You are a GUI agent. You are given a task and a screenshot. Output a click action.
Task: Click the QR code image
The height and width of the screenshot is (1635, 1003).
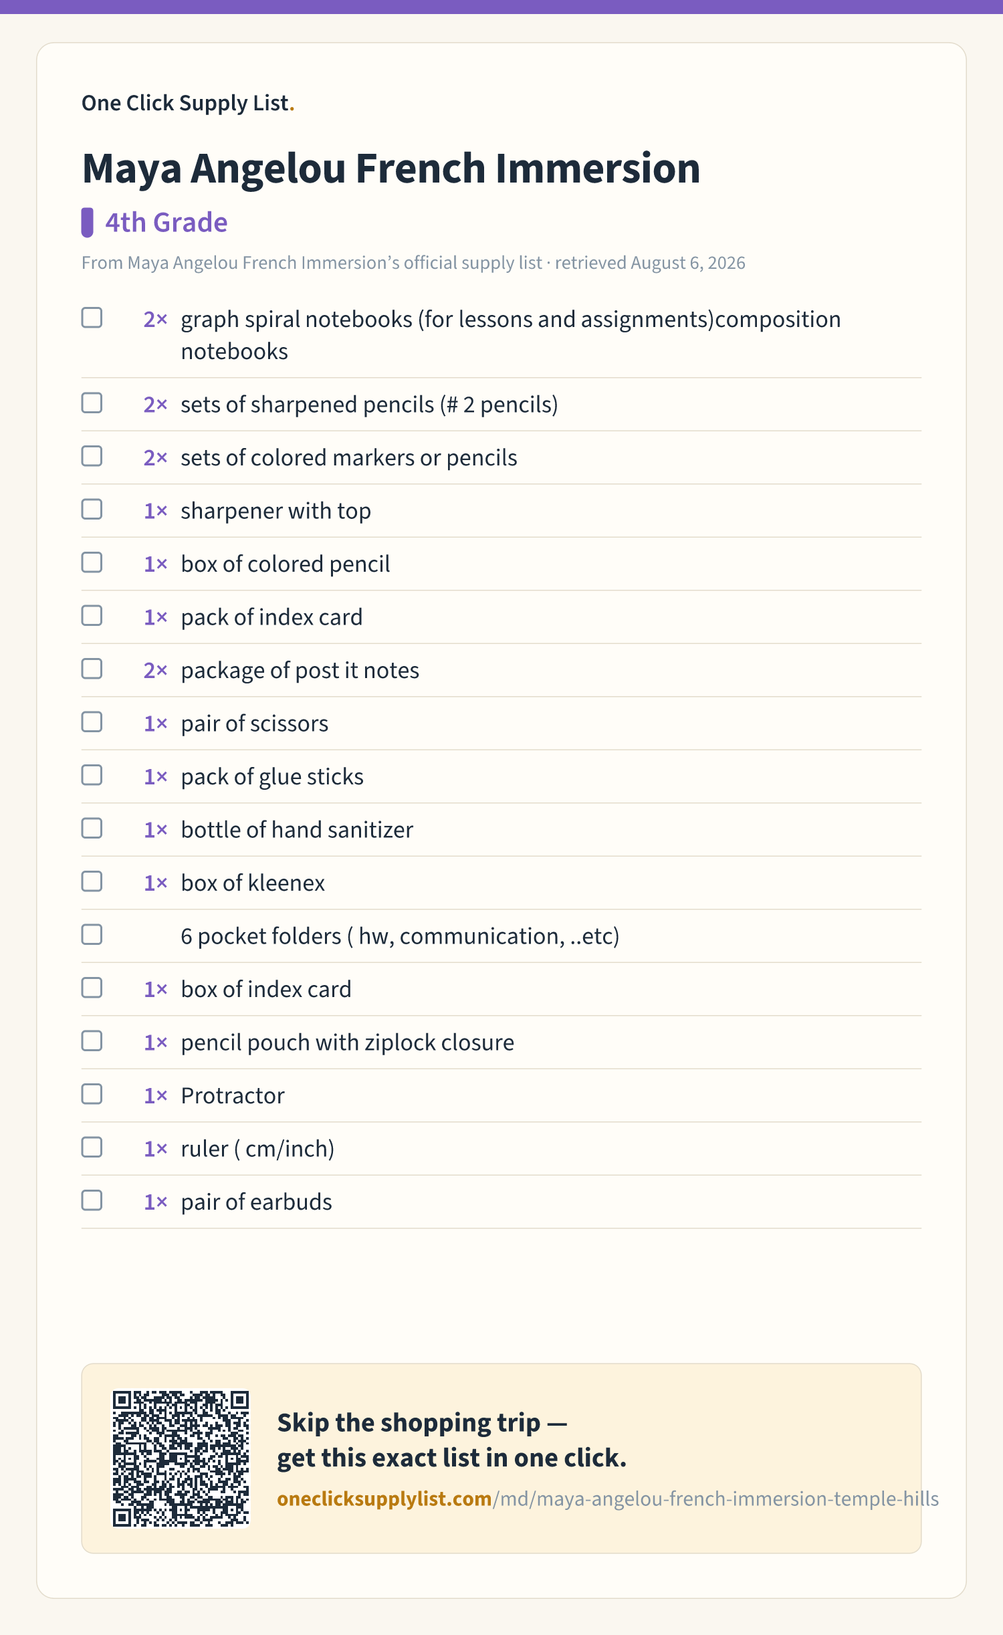(x=181, y=1458)
